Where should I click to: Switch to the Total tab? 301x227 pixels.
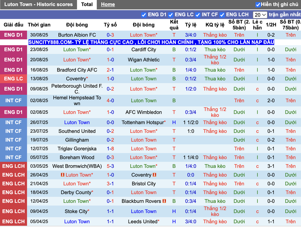[87, 5]
